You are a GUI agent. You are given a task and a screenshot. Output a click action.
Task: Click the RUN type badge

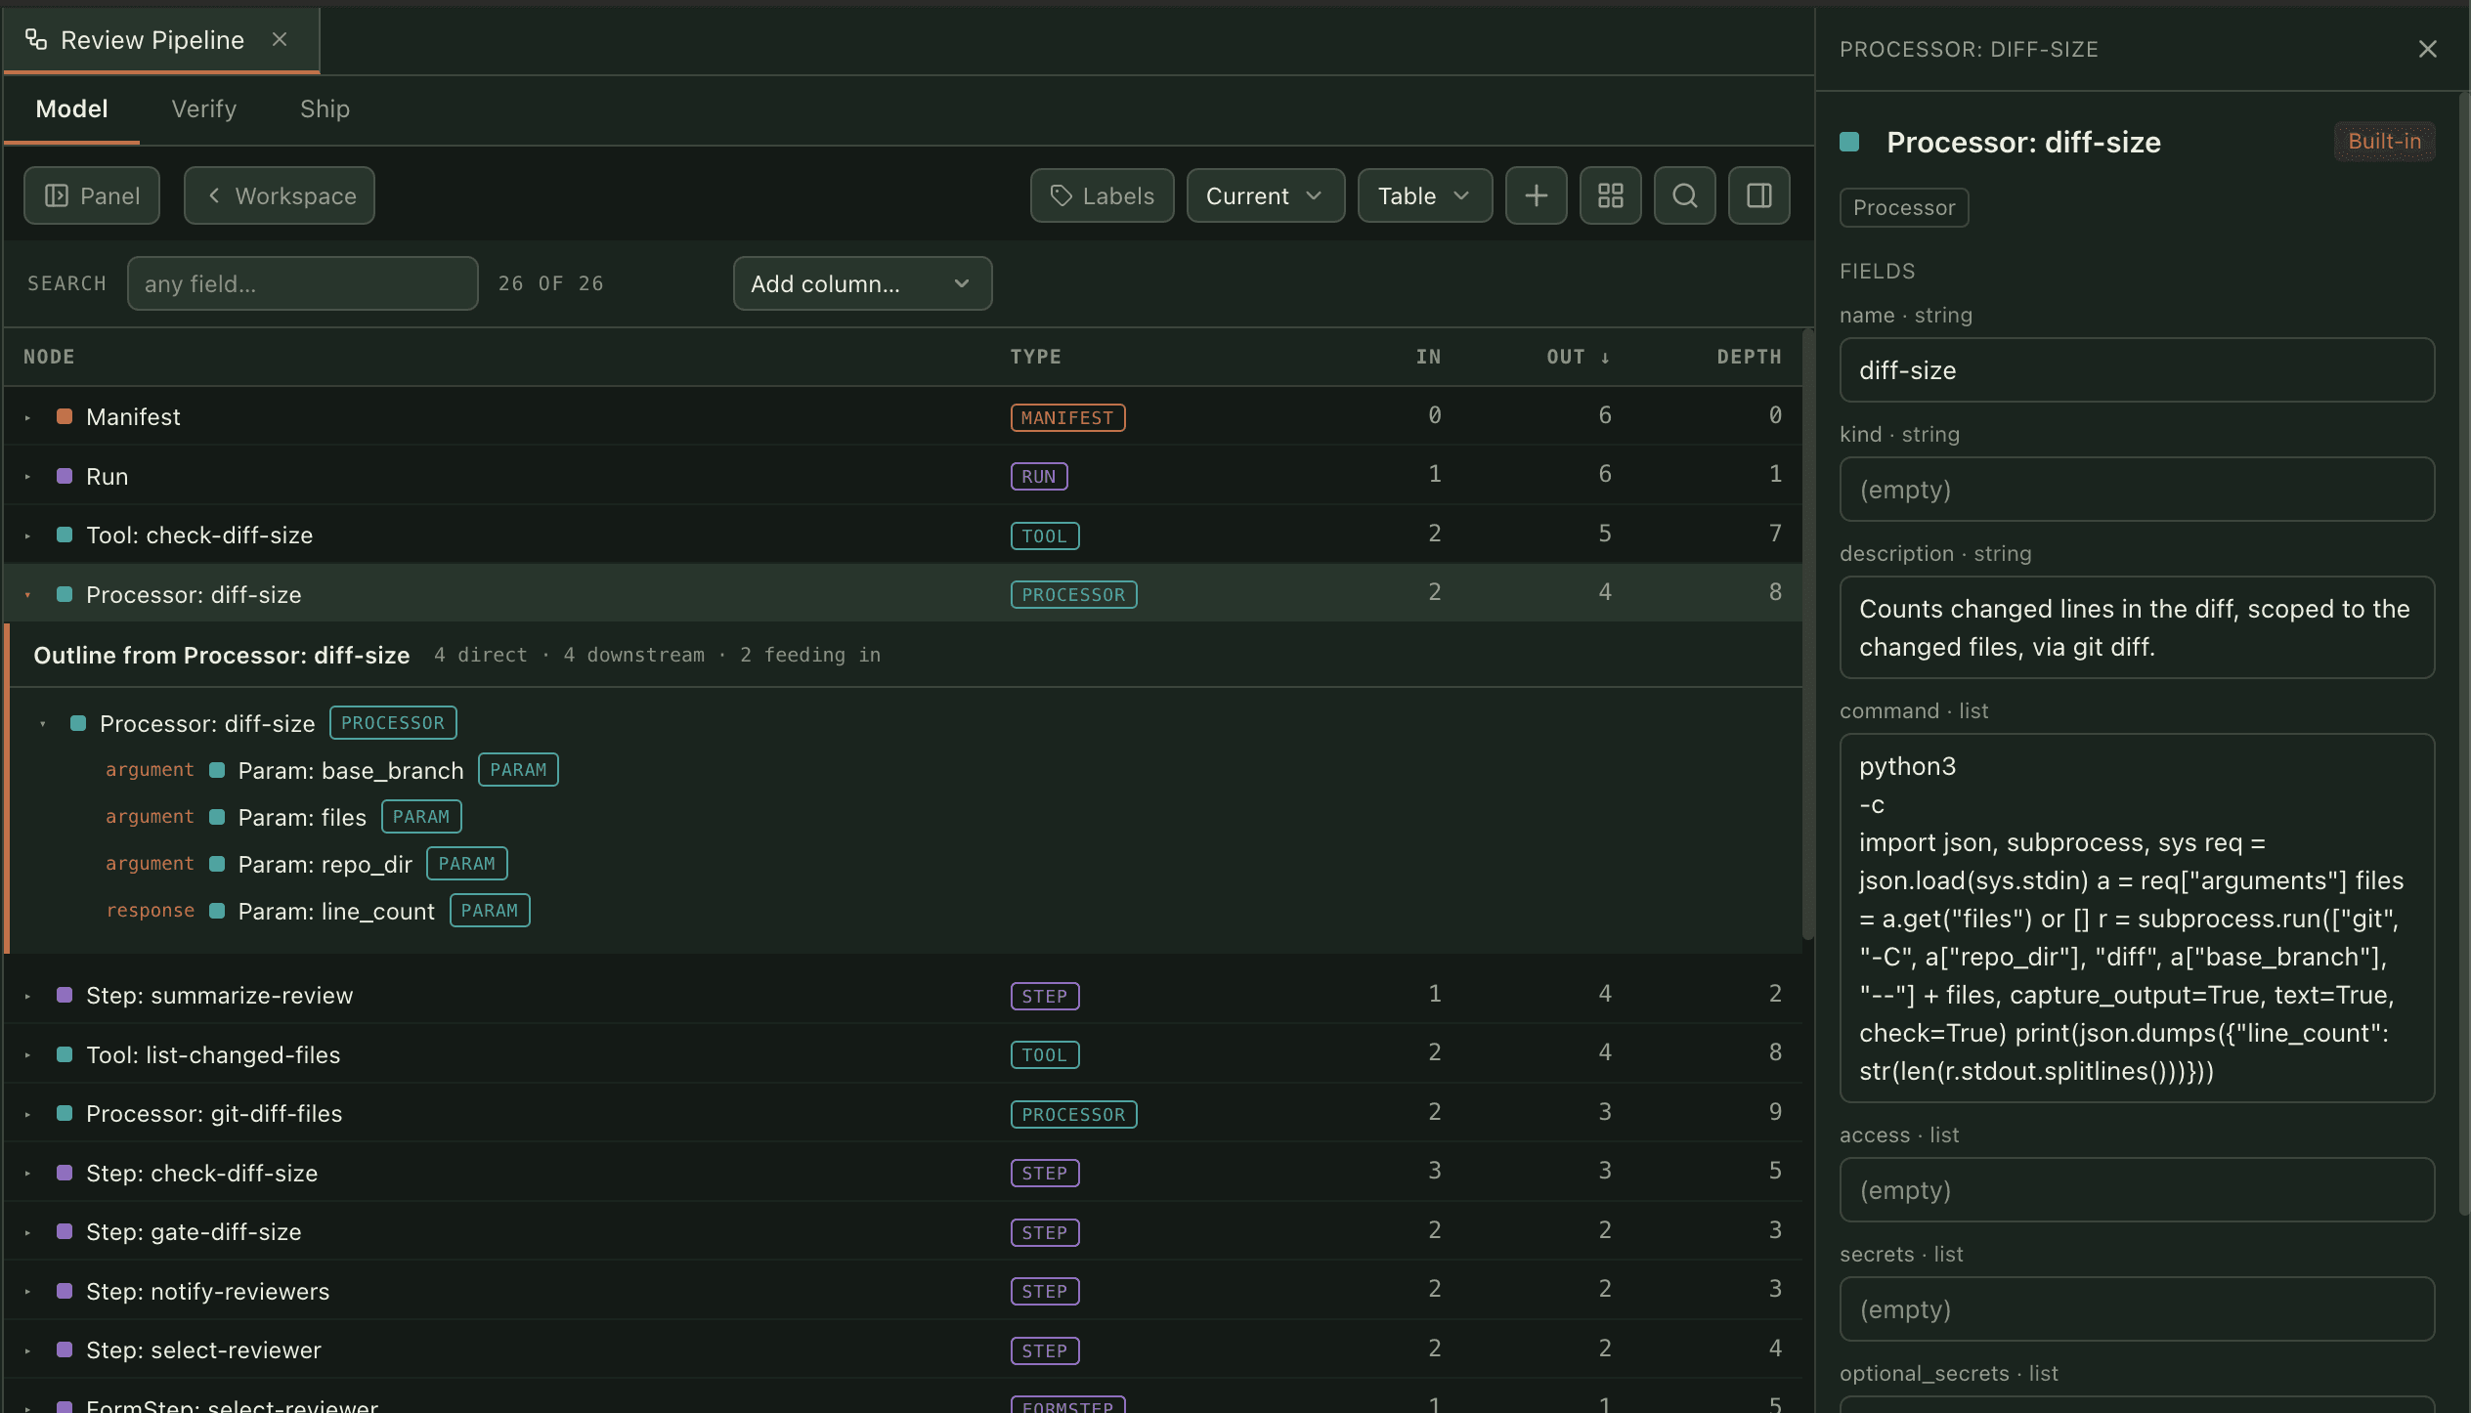pos(1038,477)
